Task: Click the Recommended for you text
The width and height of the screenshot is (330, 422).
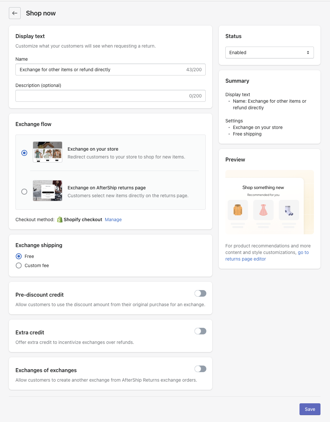Action: click(263, 195)
